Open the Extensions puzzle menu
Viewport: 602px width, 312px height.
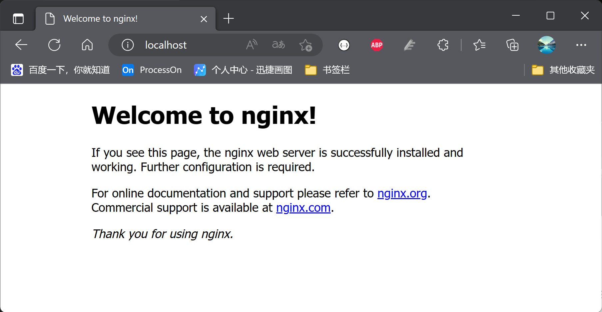443,45
